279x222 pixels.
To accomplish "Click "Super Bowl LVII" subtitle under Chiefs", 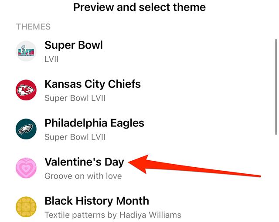I will [x=75, y=98].
